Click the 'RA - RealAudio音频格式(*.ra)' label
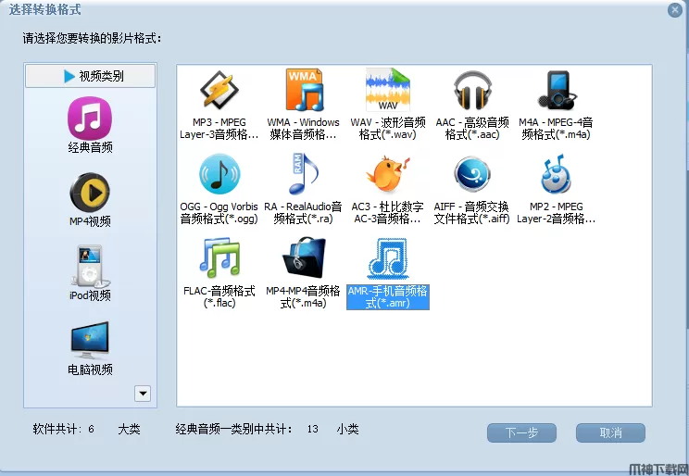The image size is (689, 476). pyautogui.click(x=303, y=213)
